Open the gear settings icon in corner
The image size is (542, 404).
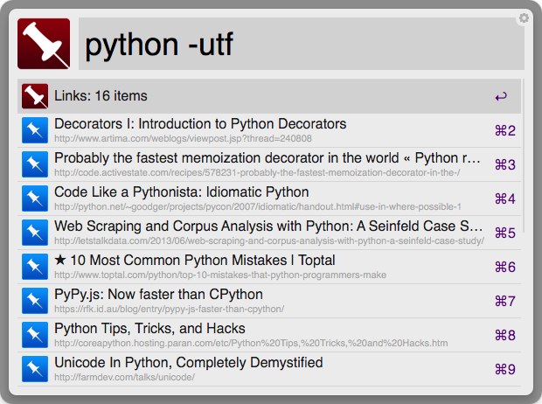[x=524, y=17]
